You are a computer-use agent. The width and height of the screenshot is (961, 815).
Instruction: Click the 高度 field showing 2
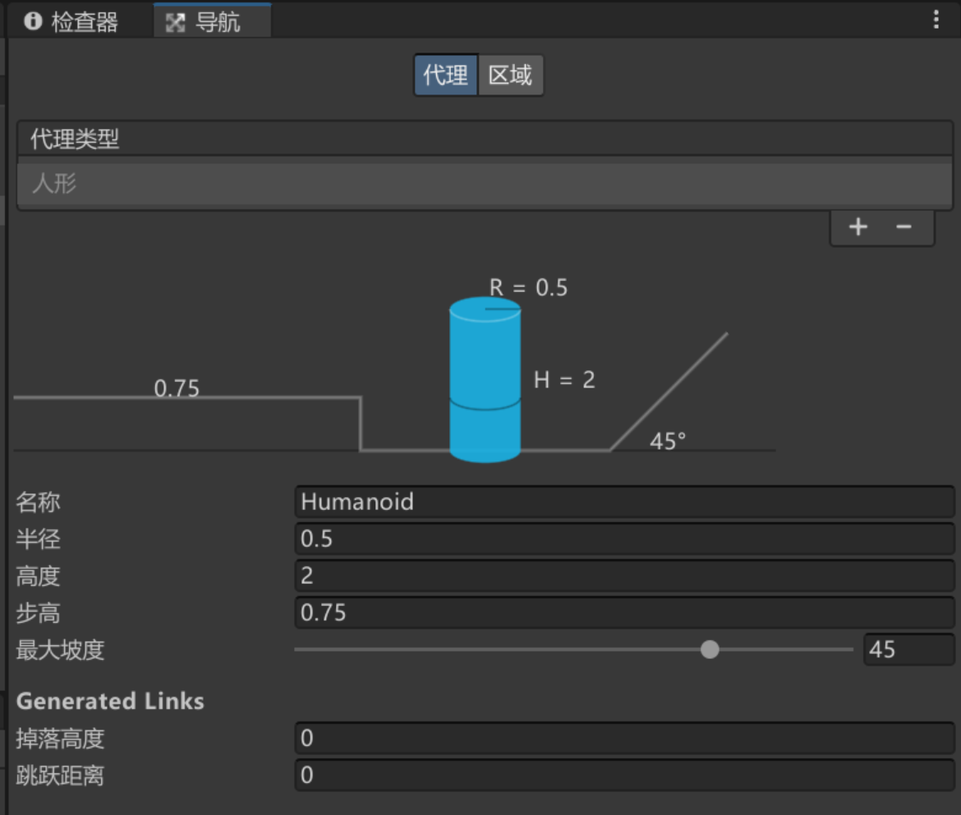pyautogui.click(x=624, y=575)
